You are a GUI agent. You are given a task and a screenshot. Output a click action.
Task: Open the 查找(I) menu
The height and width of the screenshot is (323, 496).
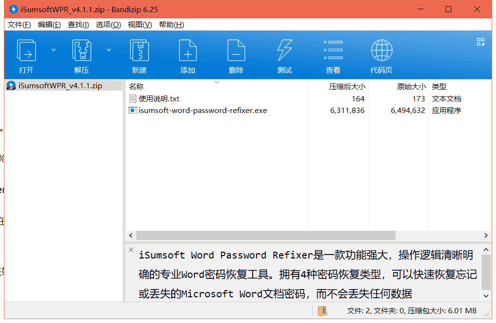point(79,25)
